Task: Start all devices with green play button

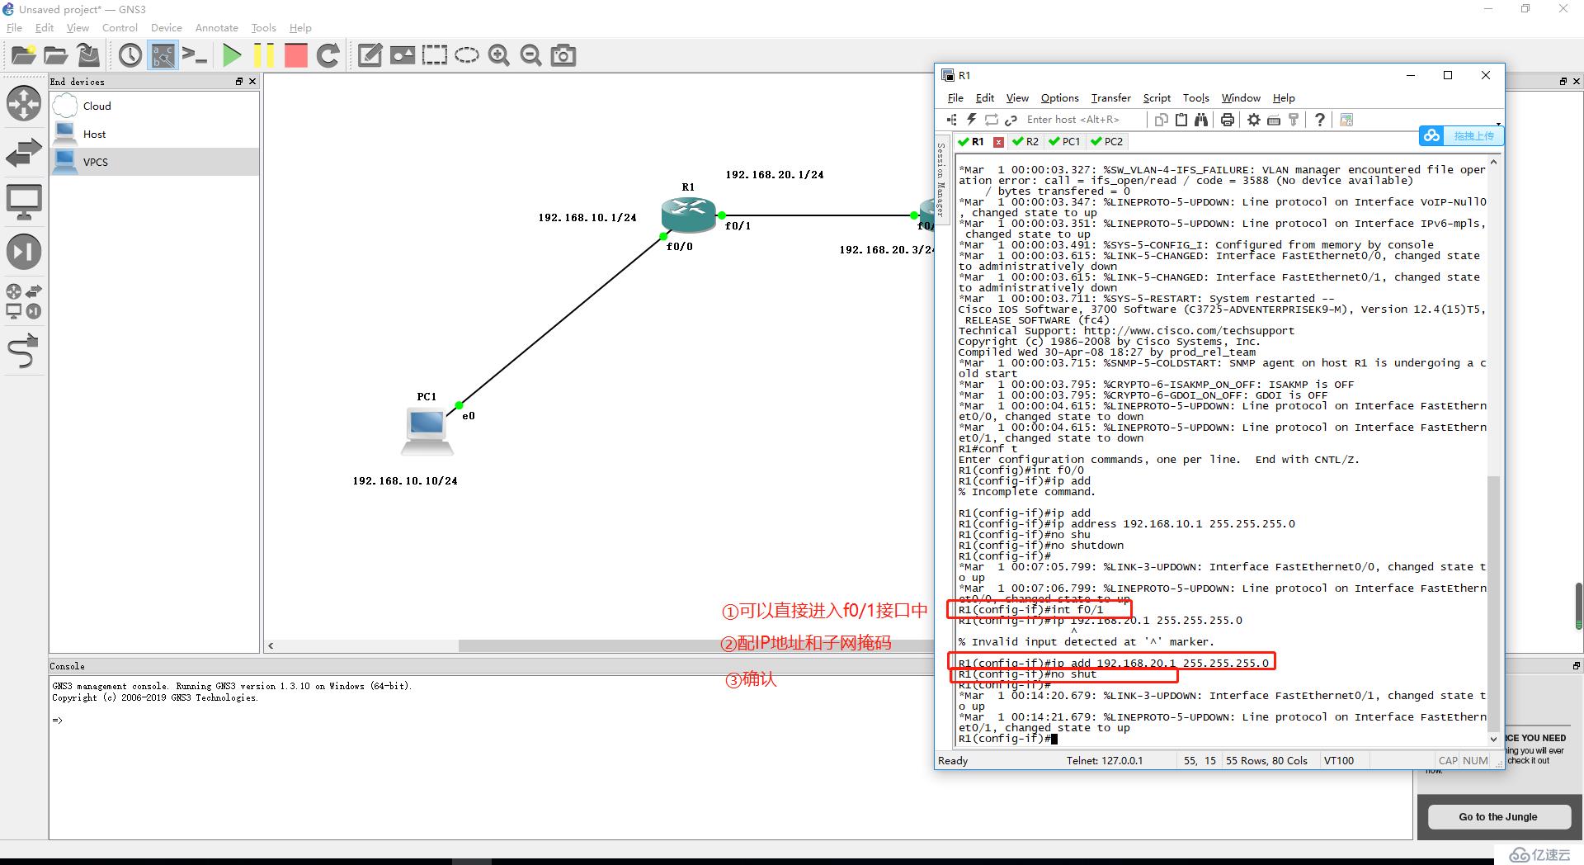Action: [232, 55]
